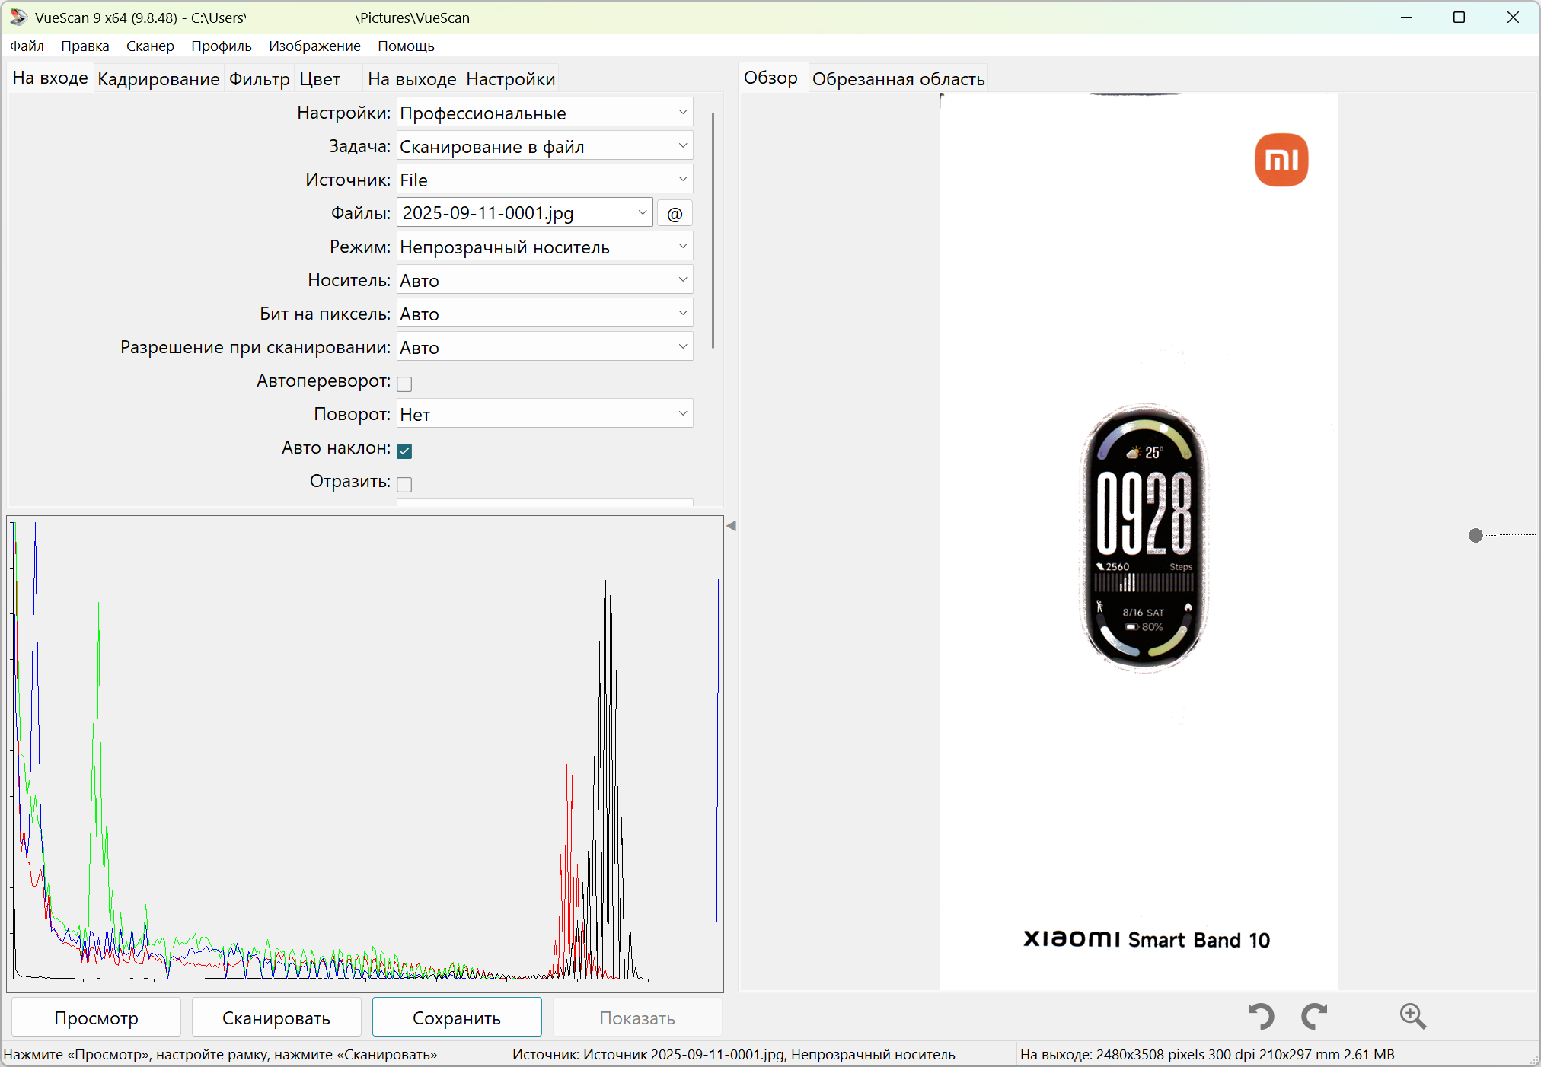
Task: Click the @ button next to Файлы
Action: 675,214
